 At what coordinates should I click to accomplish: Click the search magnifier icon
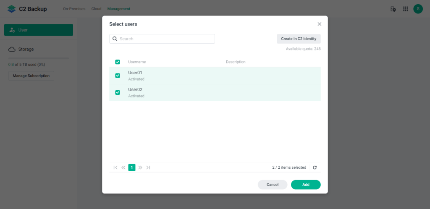click(x=115, y=39)
